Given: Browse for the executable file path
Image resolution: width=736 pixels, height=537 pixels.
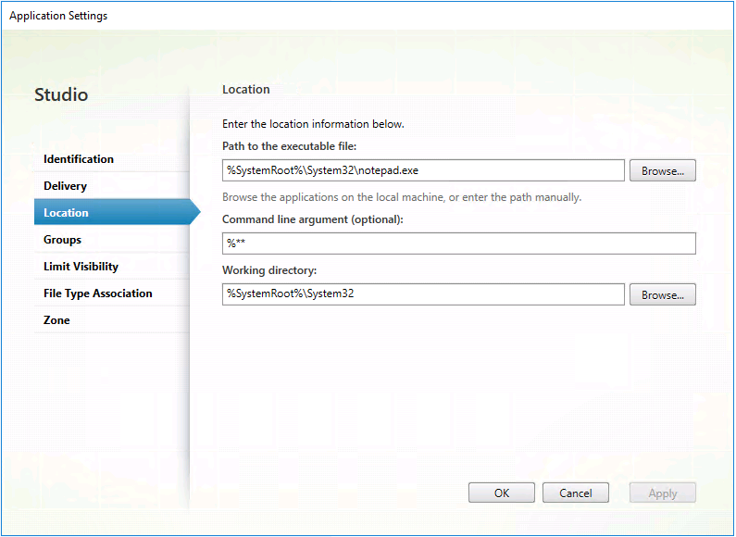Looking at the screenshot, I should tap(662, 171).
